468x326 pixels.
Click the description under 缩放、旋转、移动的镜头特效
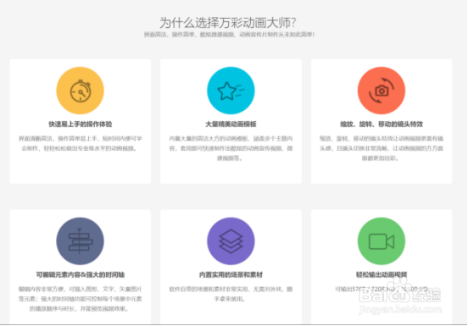pyautogui.click(x=382, y=148)
